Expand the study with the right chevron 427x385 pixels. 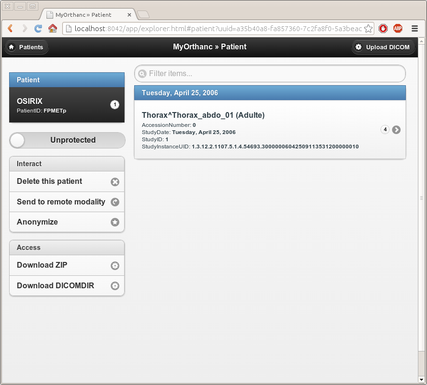tap(396, 130)
